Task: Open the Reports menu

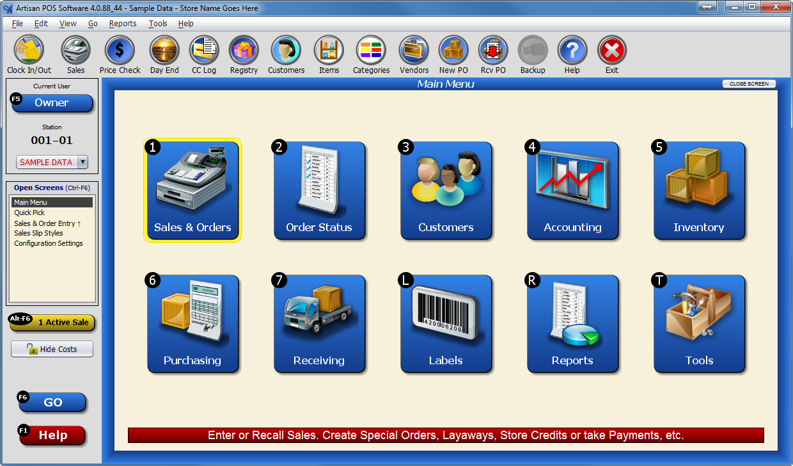Action: 122,24
